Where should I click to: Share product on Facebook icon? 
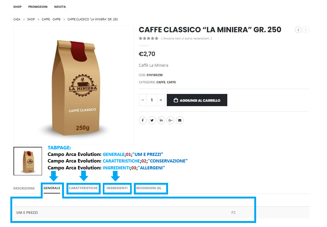coord(143,120)
